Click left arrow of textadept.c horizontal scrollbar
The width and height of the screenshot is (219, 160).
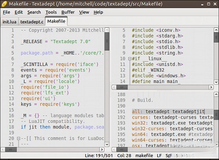click(114, 87)
